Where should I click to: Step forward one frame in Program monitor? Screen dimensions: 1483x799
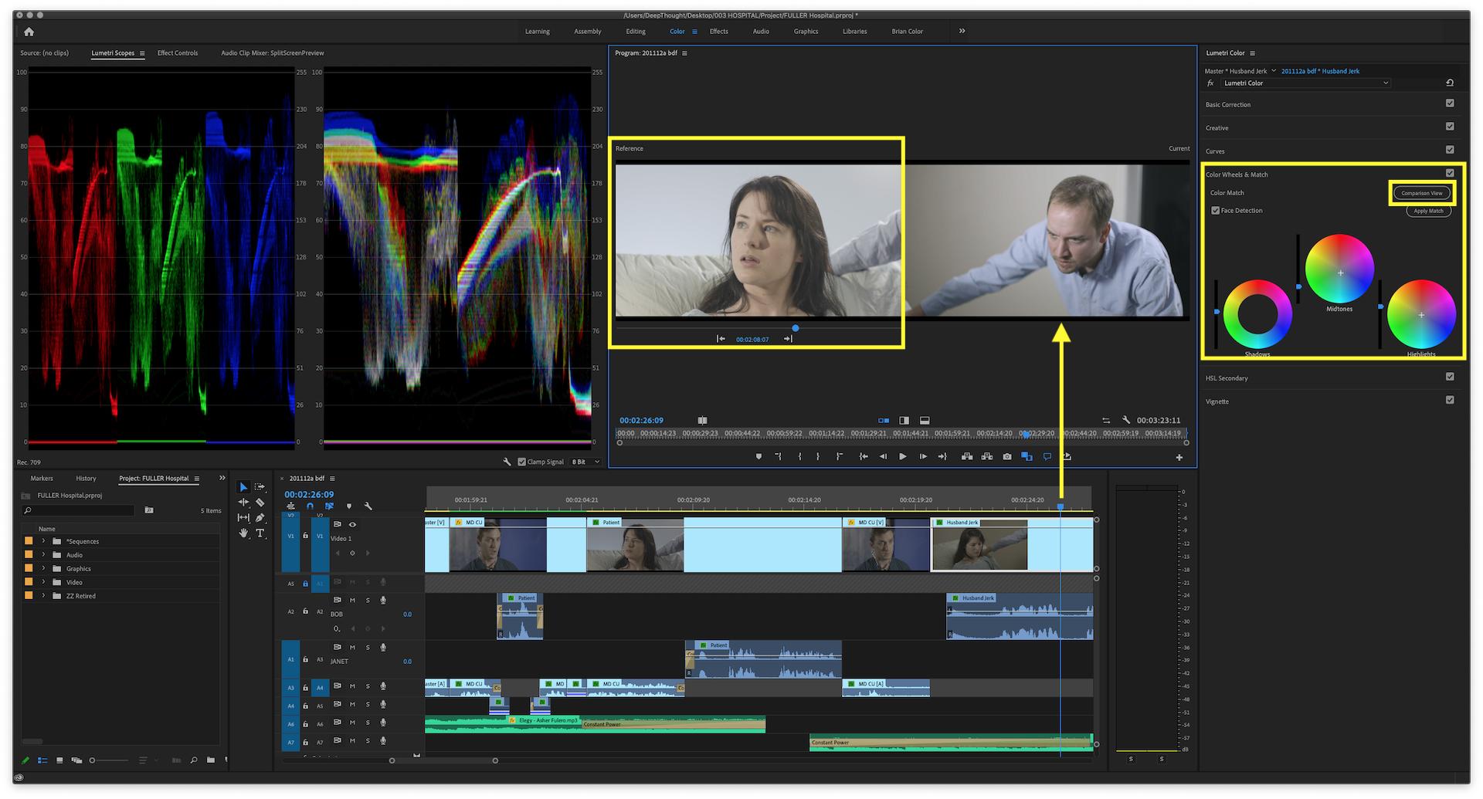point(923,456)
